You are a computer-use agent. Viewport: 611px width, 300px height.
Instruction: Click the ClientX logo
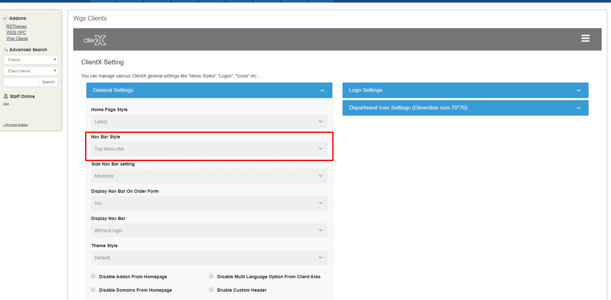95,40
